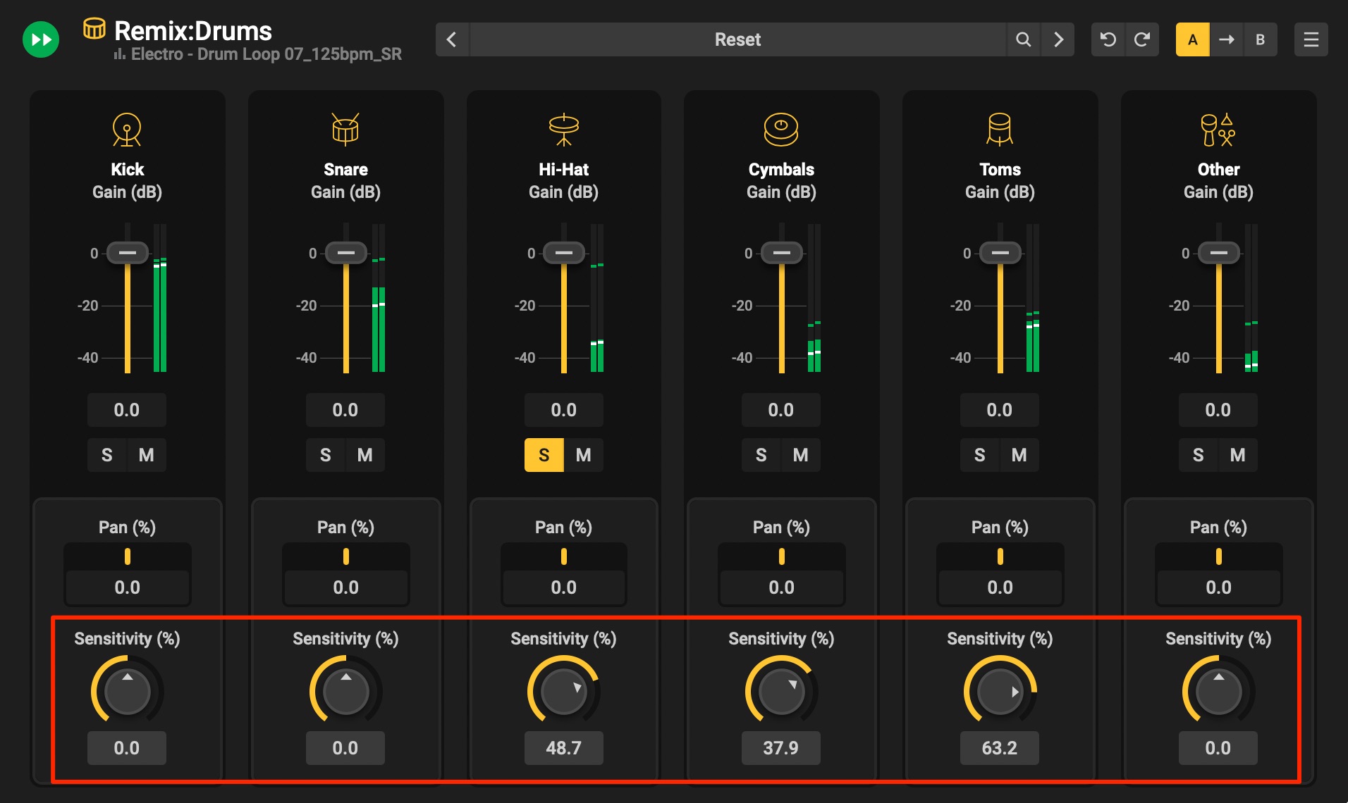Click the Snare gain value field
Image resolution: width=1348 pixels, height=803 pixels.
pyautogui.click(x=345, y=410)
